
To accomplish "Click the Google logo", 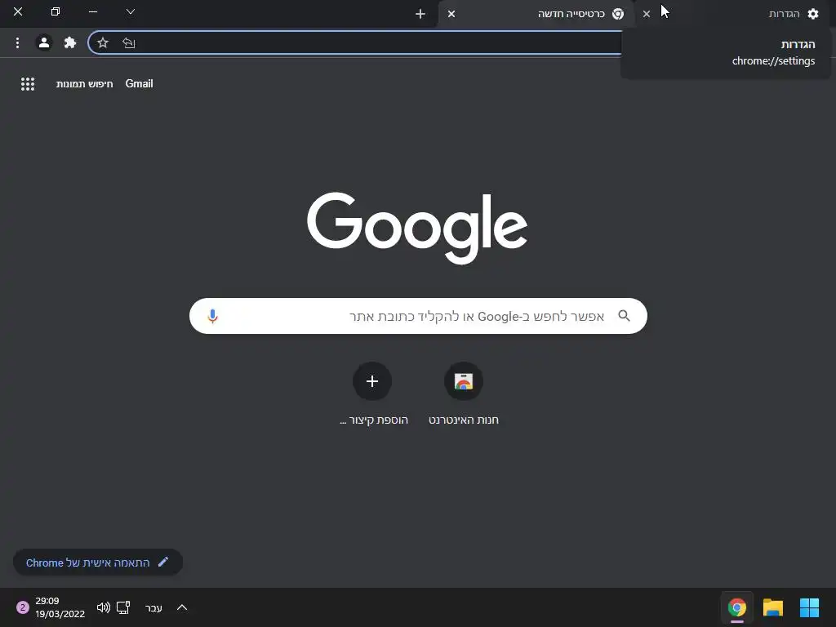I will (417, 228).
